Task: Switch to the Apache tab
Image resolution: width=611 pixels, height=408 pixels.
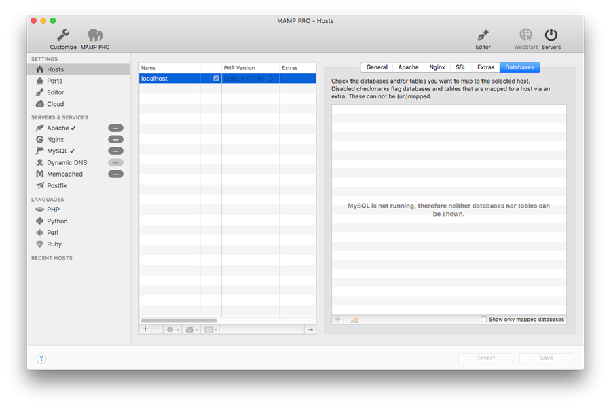Action: (x=409, y=67)
